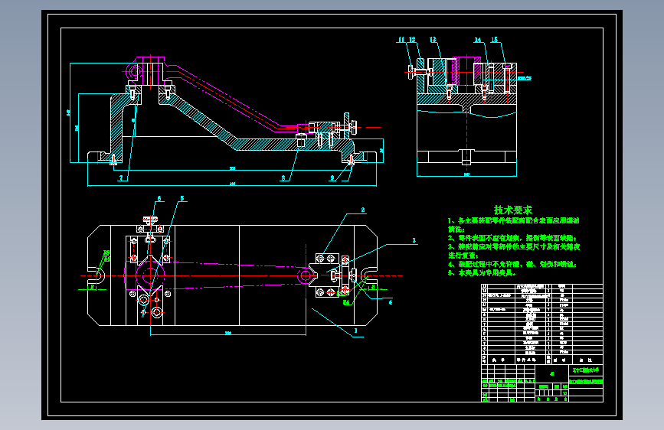Click part balloon number 5 above top view
This screenshot has height=430, width=664.
pos(182,198)
